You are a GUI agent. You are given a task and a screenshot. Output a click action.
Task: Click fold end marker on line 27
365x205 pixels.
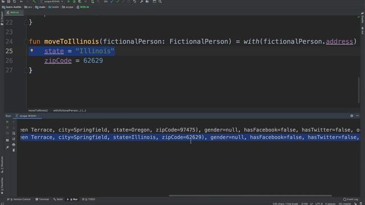(x=26, y=71)
